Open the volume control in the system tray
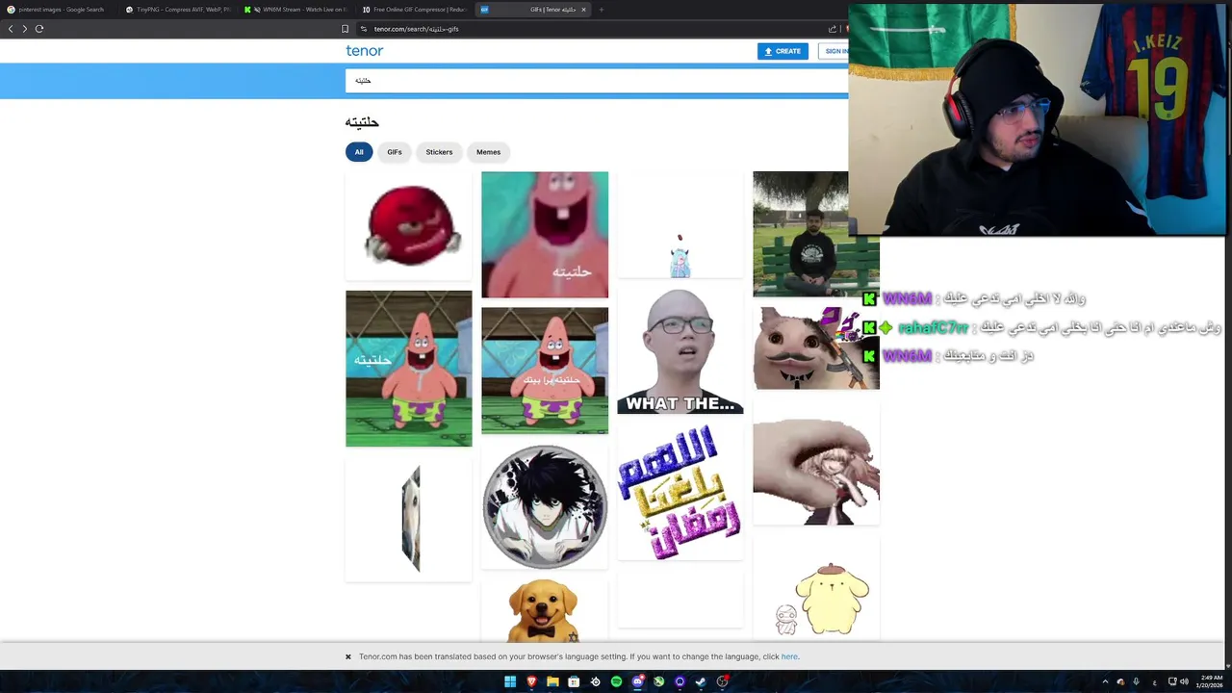The height and width of the screenshot is (693, 1232). click(x=1184, y=681)
